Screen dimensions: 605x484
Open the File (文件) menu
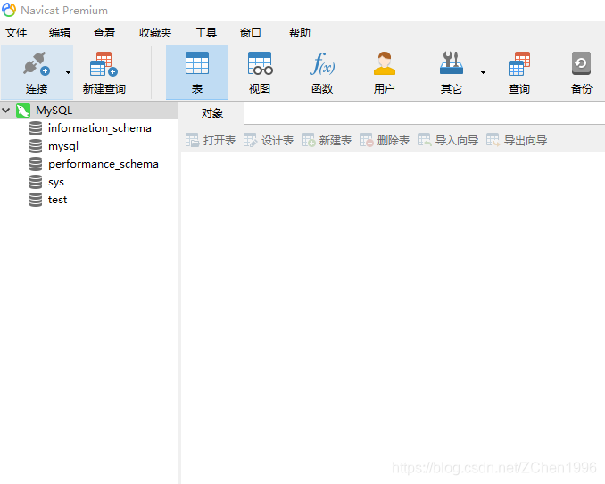coord(16,33)
